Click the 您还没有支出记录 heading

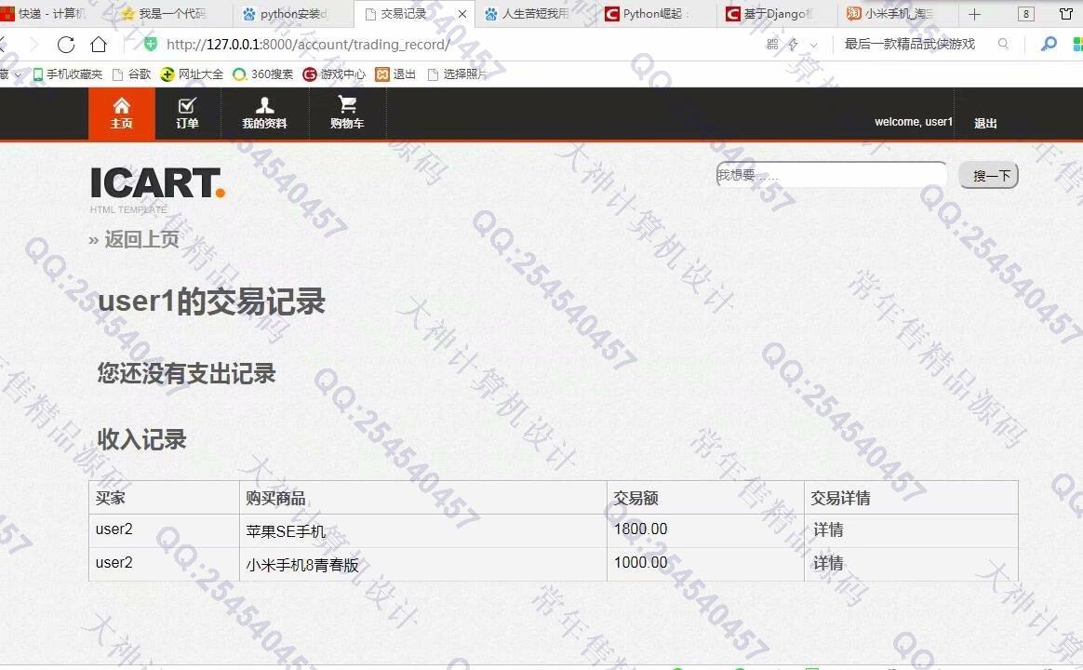[186, 374]
